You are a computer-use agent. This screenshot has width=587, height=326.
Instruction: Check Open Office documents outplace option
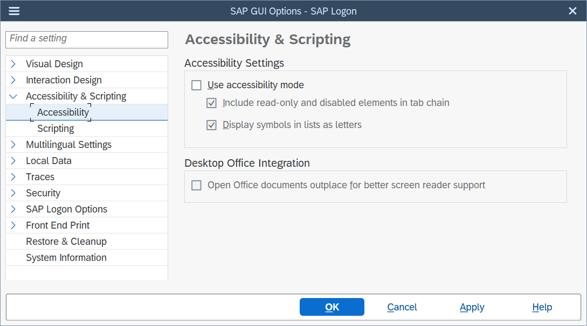click(x=197, y=185)
